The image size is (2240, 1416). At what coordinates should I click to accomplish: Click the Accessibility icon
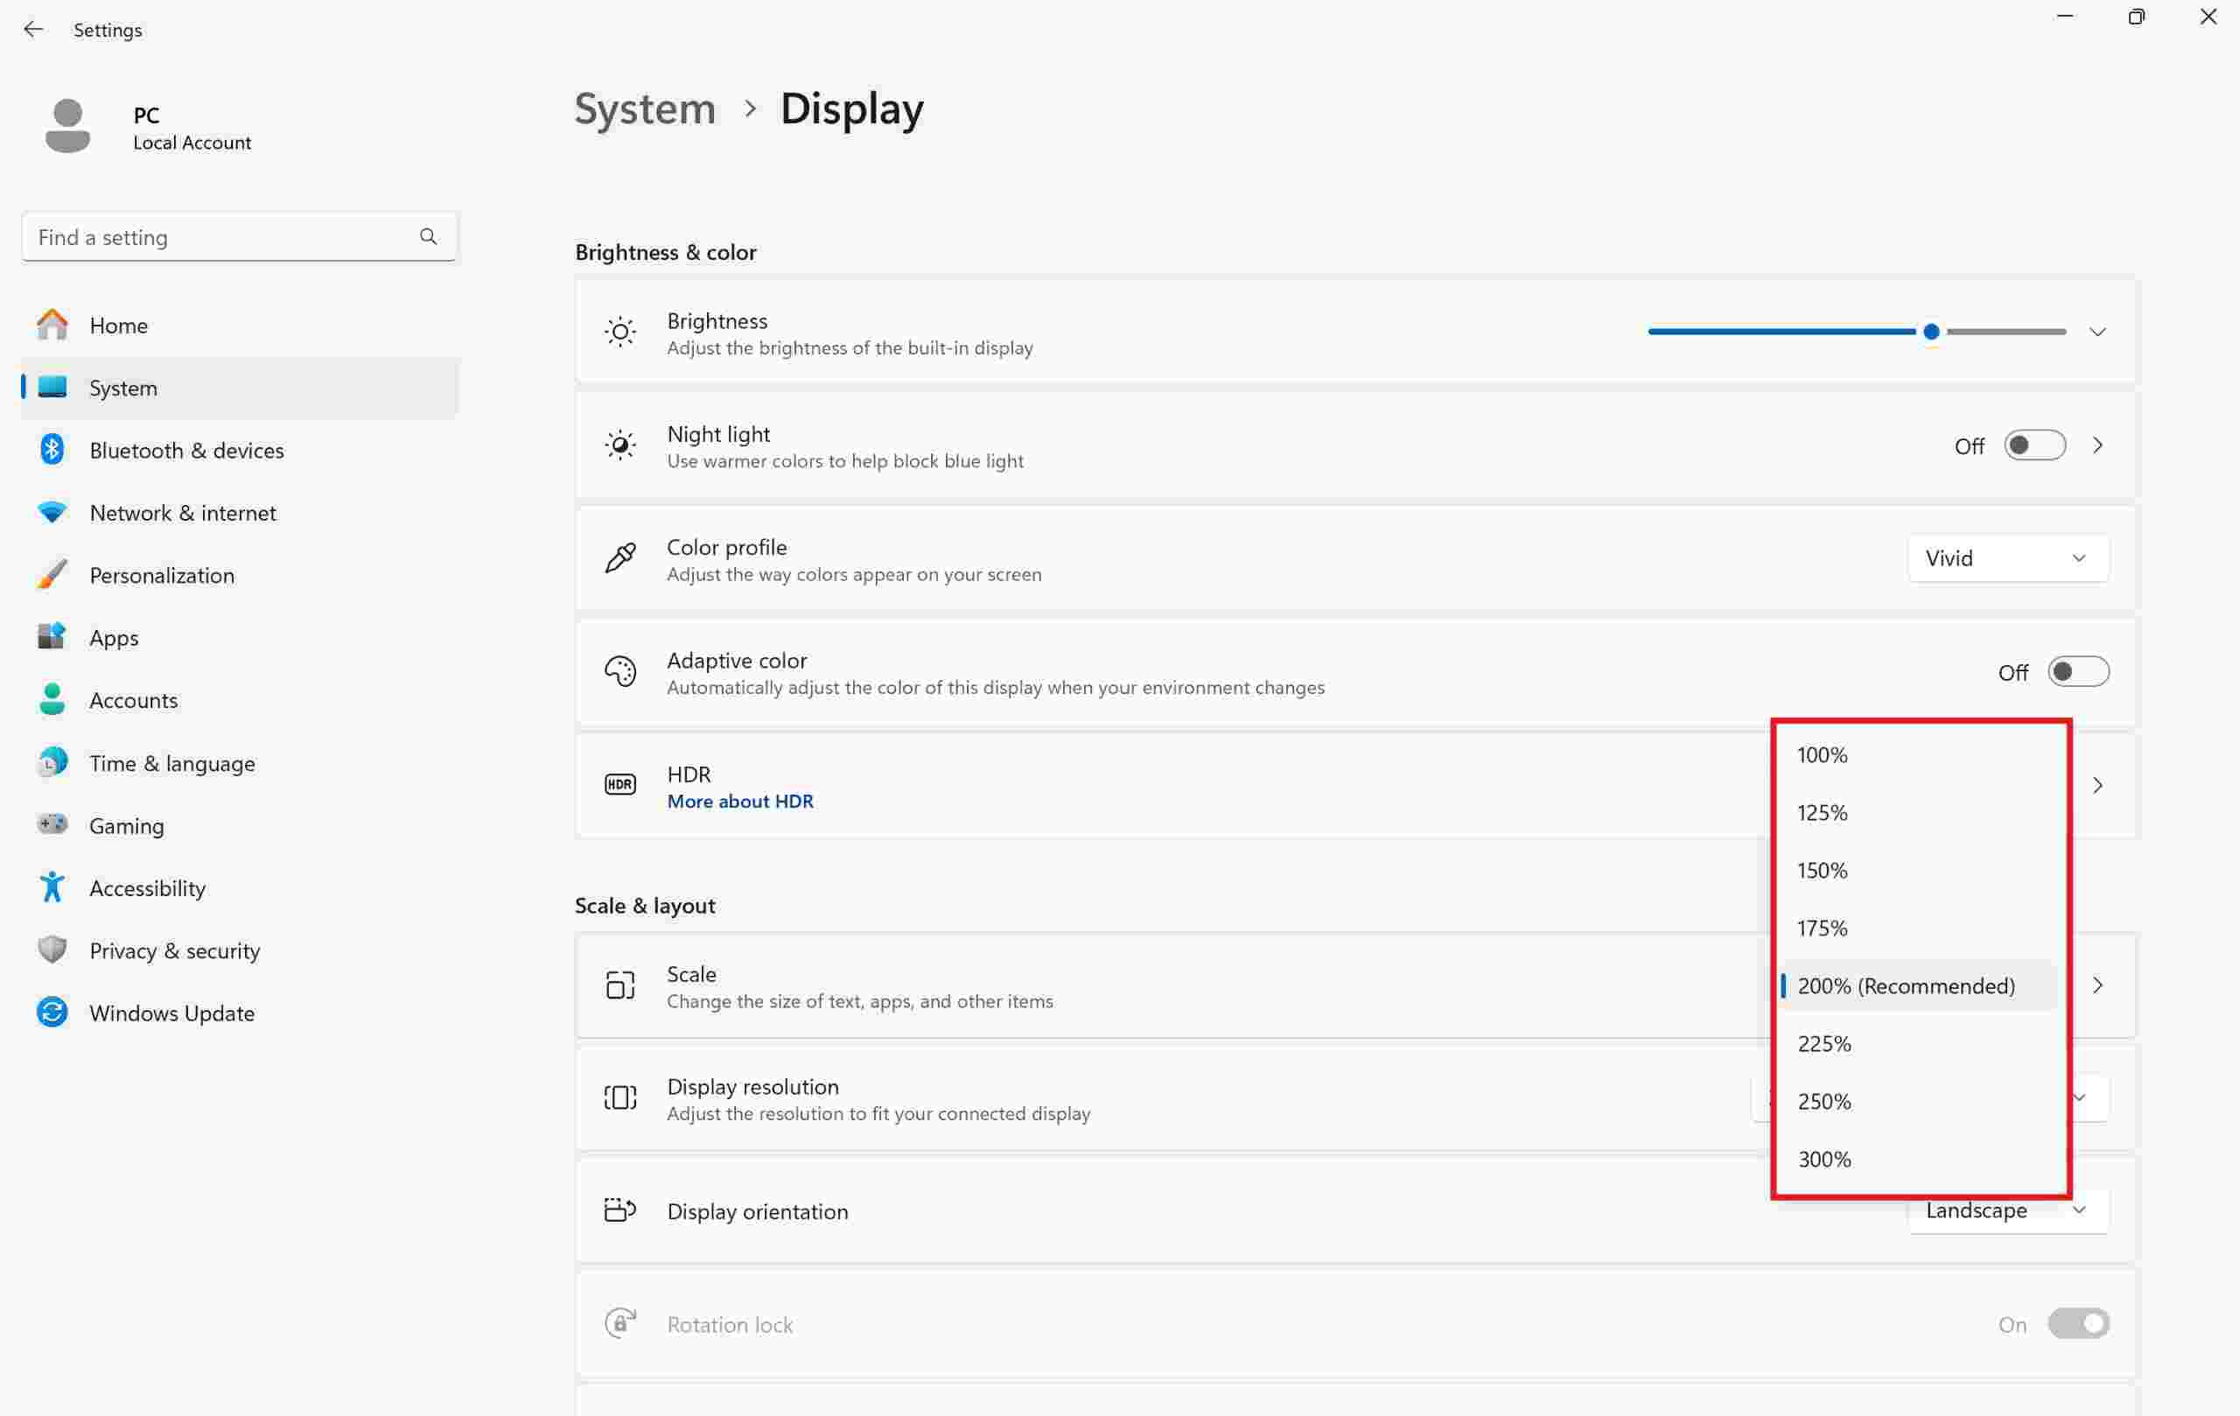tap(53, 887)
